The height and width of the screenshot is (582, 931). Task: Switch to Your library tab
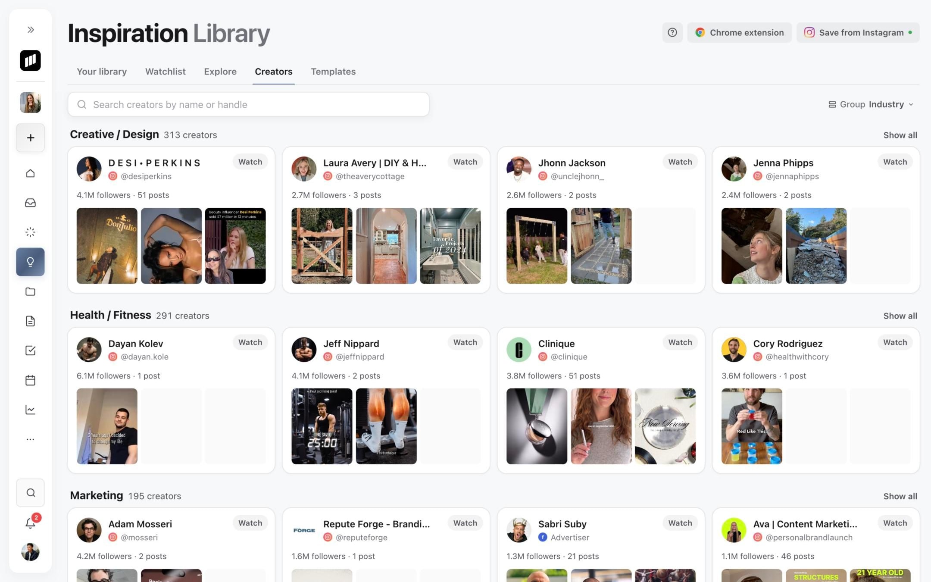point(102,72)
